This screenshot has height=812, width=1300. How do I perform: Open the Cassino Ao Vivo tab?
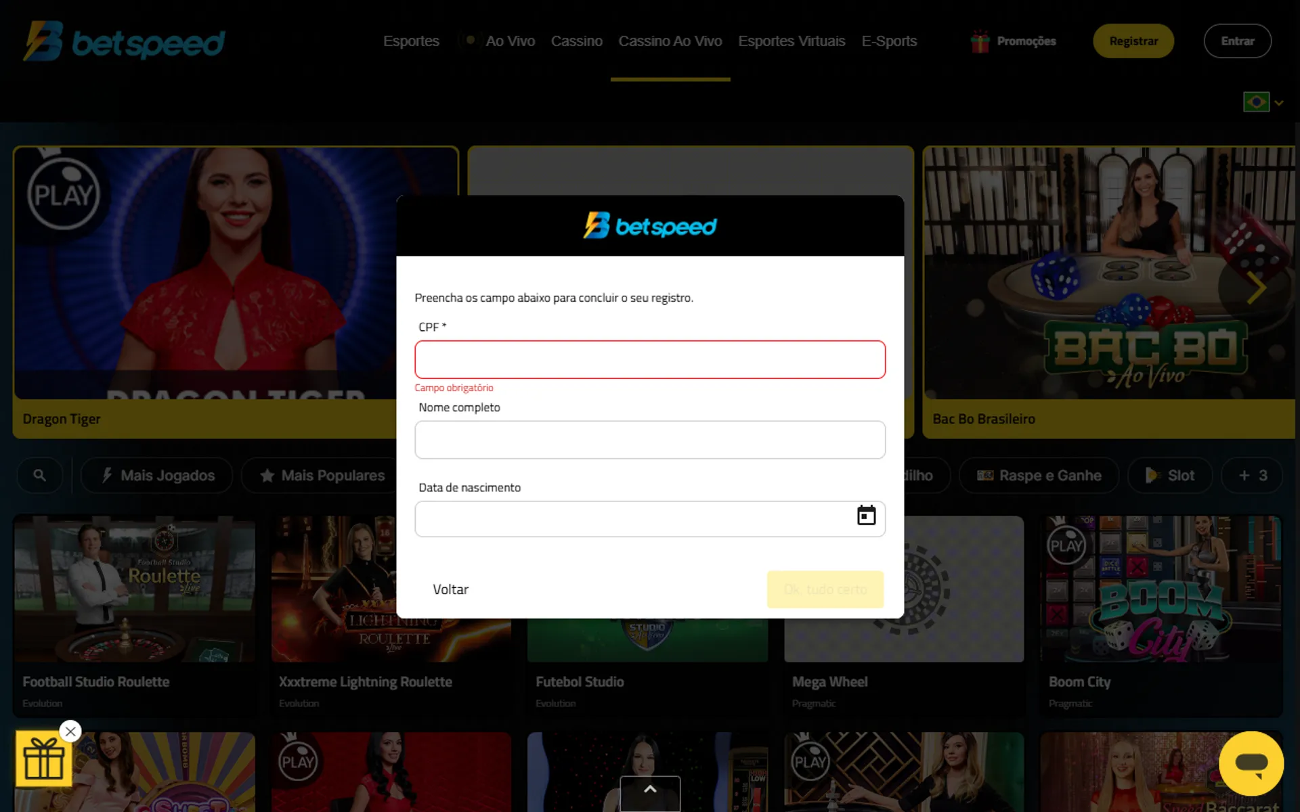click(x=670, y=41)
